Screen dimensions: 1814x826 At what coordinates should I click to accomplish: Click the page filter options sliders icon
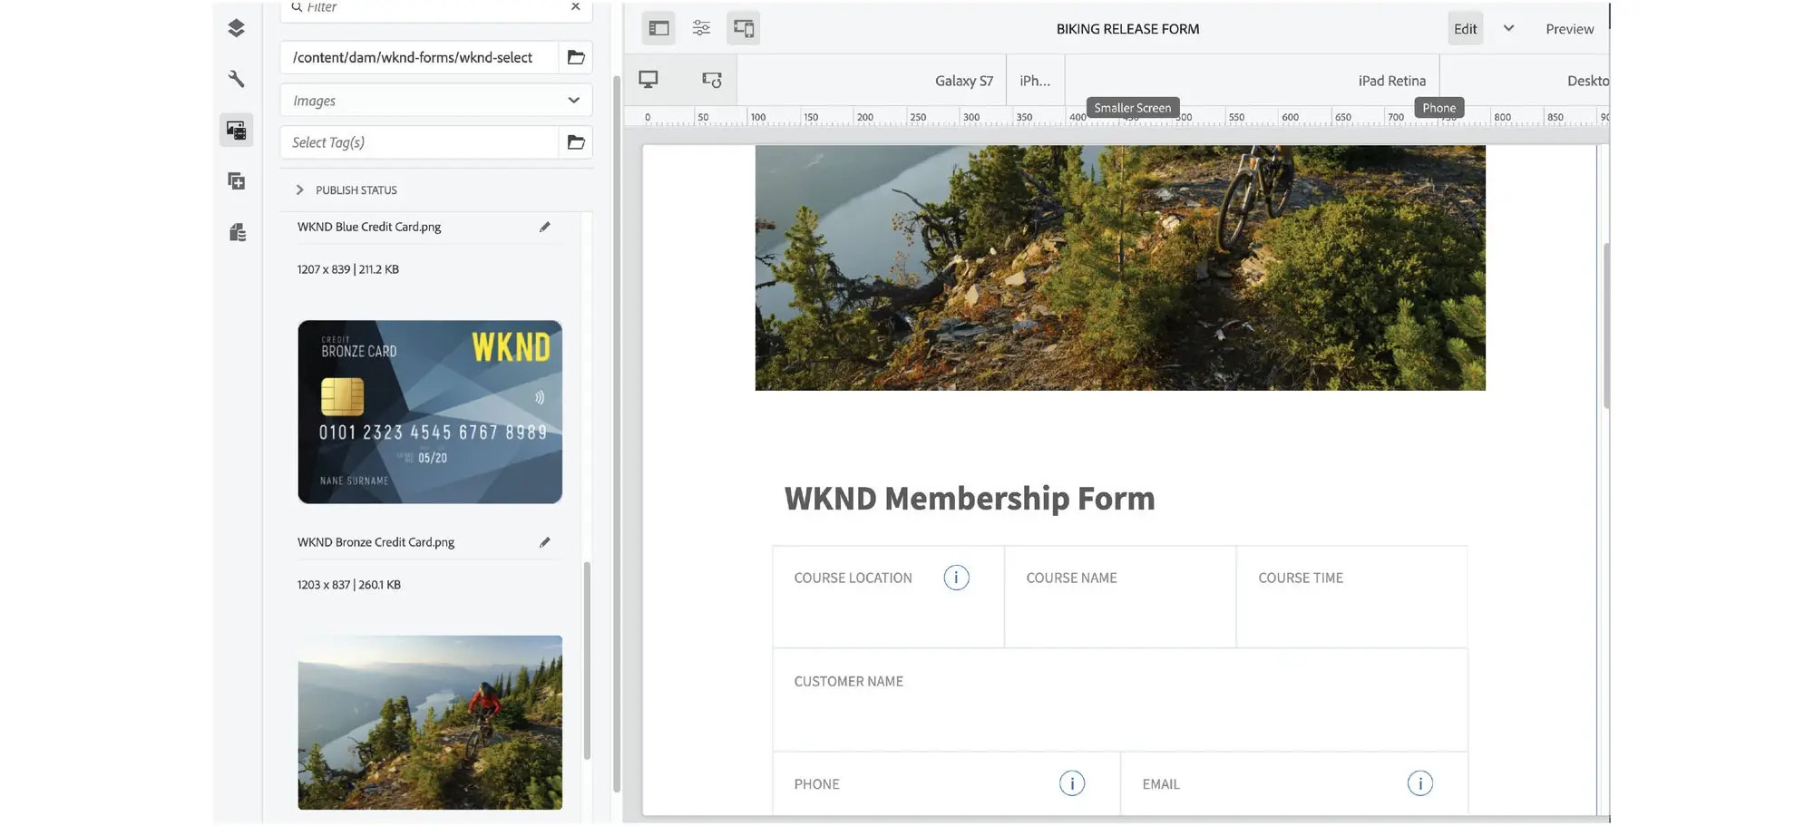701,27
